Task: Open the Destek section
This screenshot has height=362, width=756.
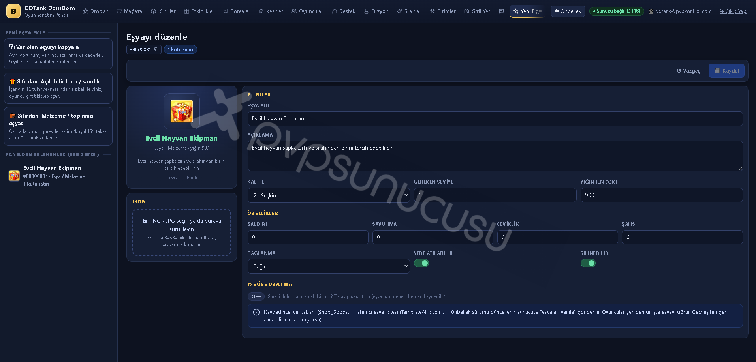Action: point(344,11)
